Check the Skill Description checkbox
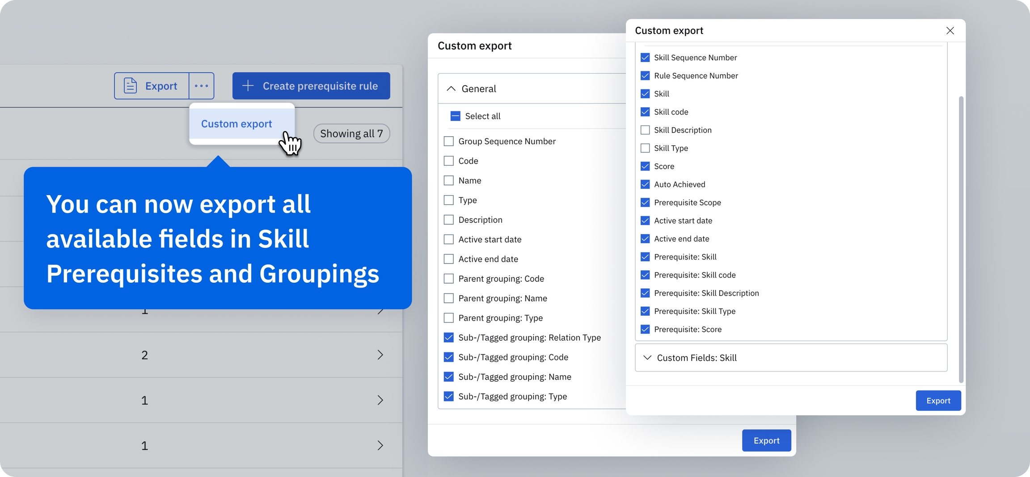Screen dimensions: 1030x477 click(x=645, y=130)
